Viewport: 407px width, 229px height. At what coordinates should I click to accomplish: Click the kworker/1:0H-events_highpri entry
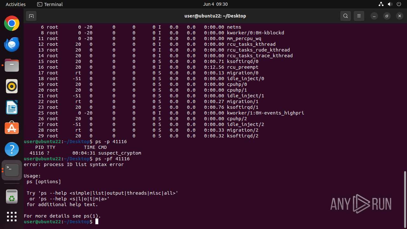(x=266, y=113)
